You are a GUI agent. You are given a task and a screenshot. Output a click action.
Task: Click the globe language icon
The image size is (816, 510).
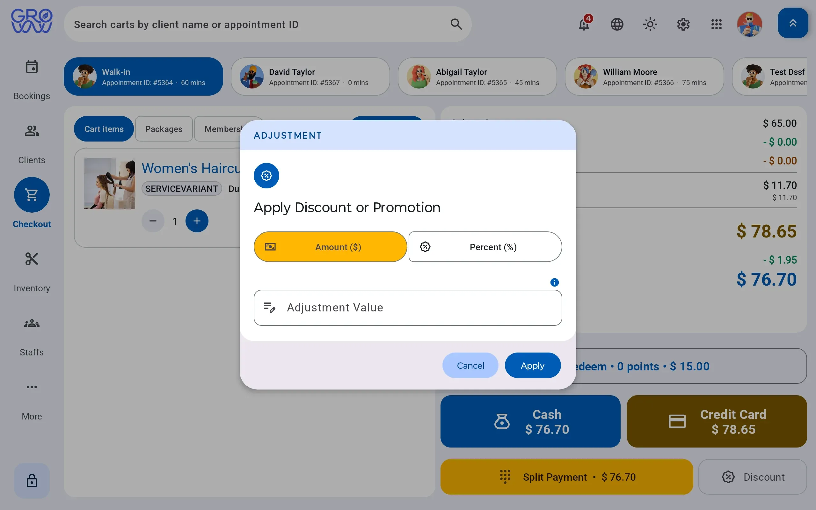pos(617,24)
